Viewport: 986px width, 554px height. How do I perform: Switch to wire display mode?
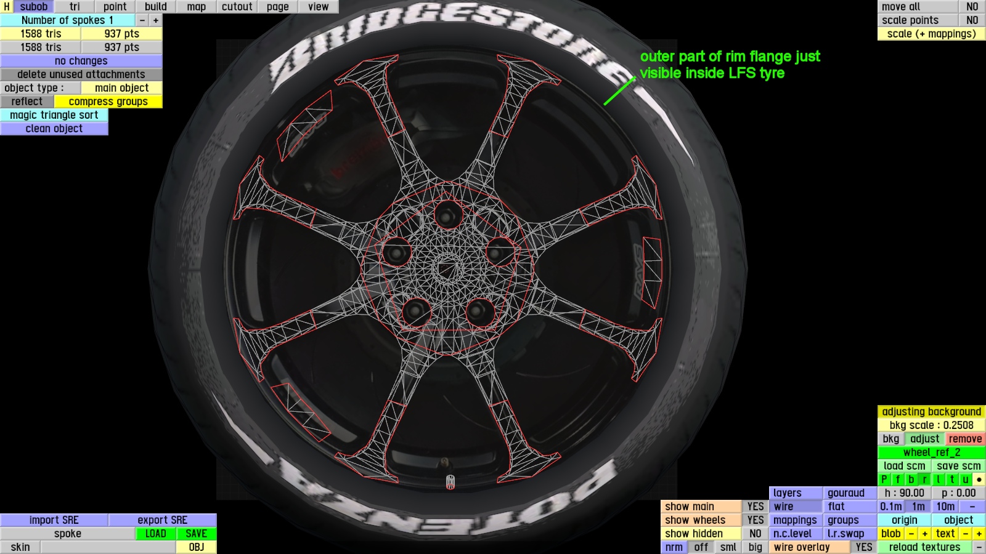(796, 507)
